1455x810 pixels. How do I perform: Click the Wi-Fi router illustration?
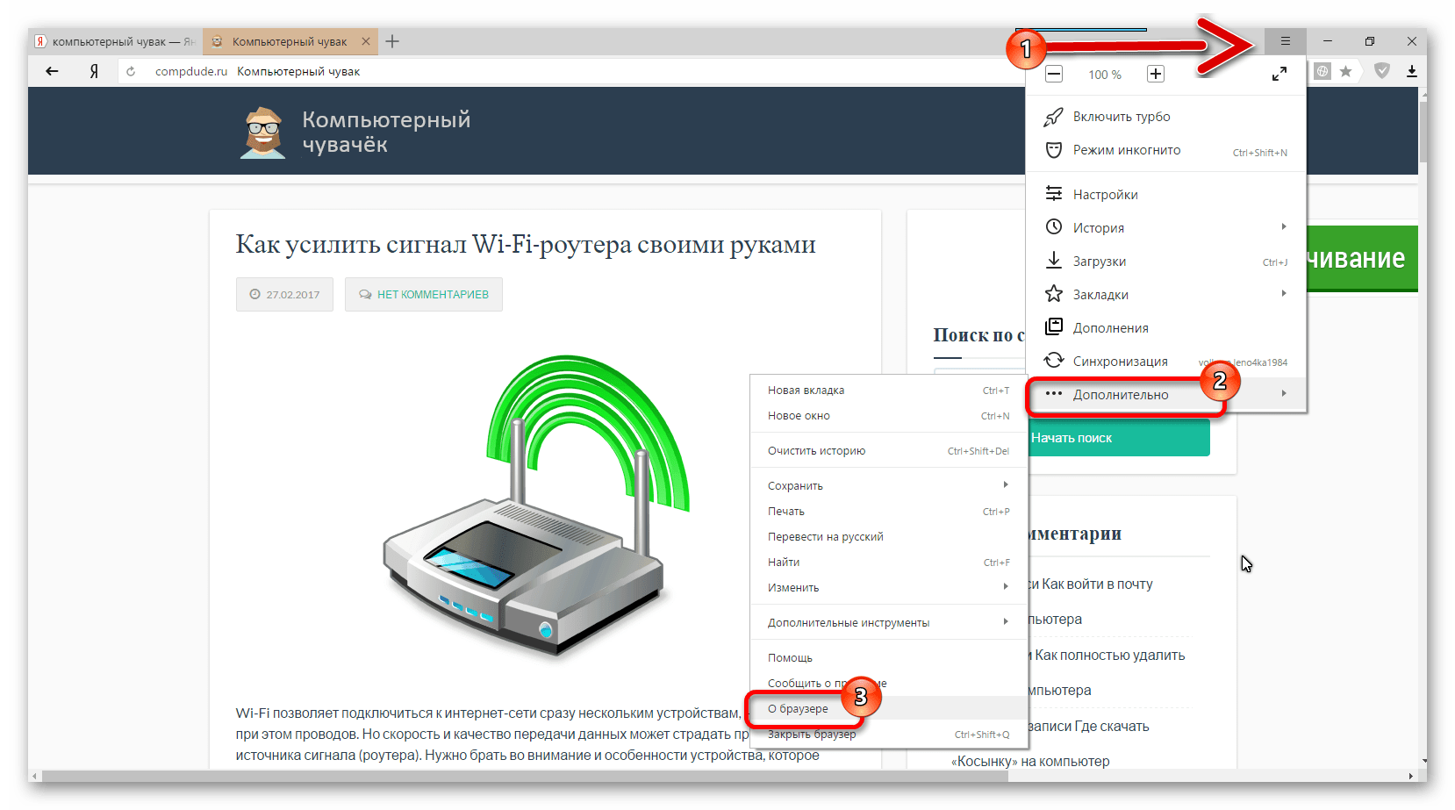point(536,506)
